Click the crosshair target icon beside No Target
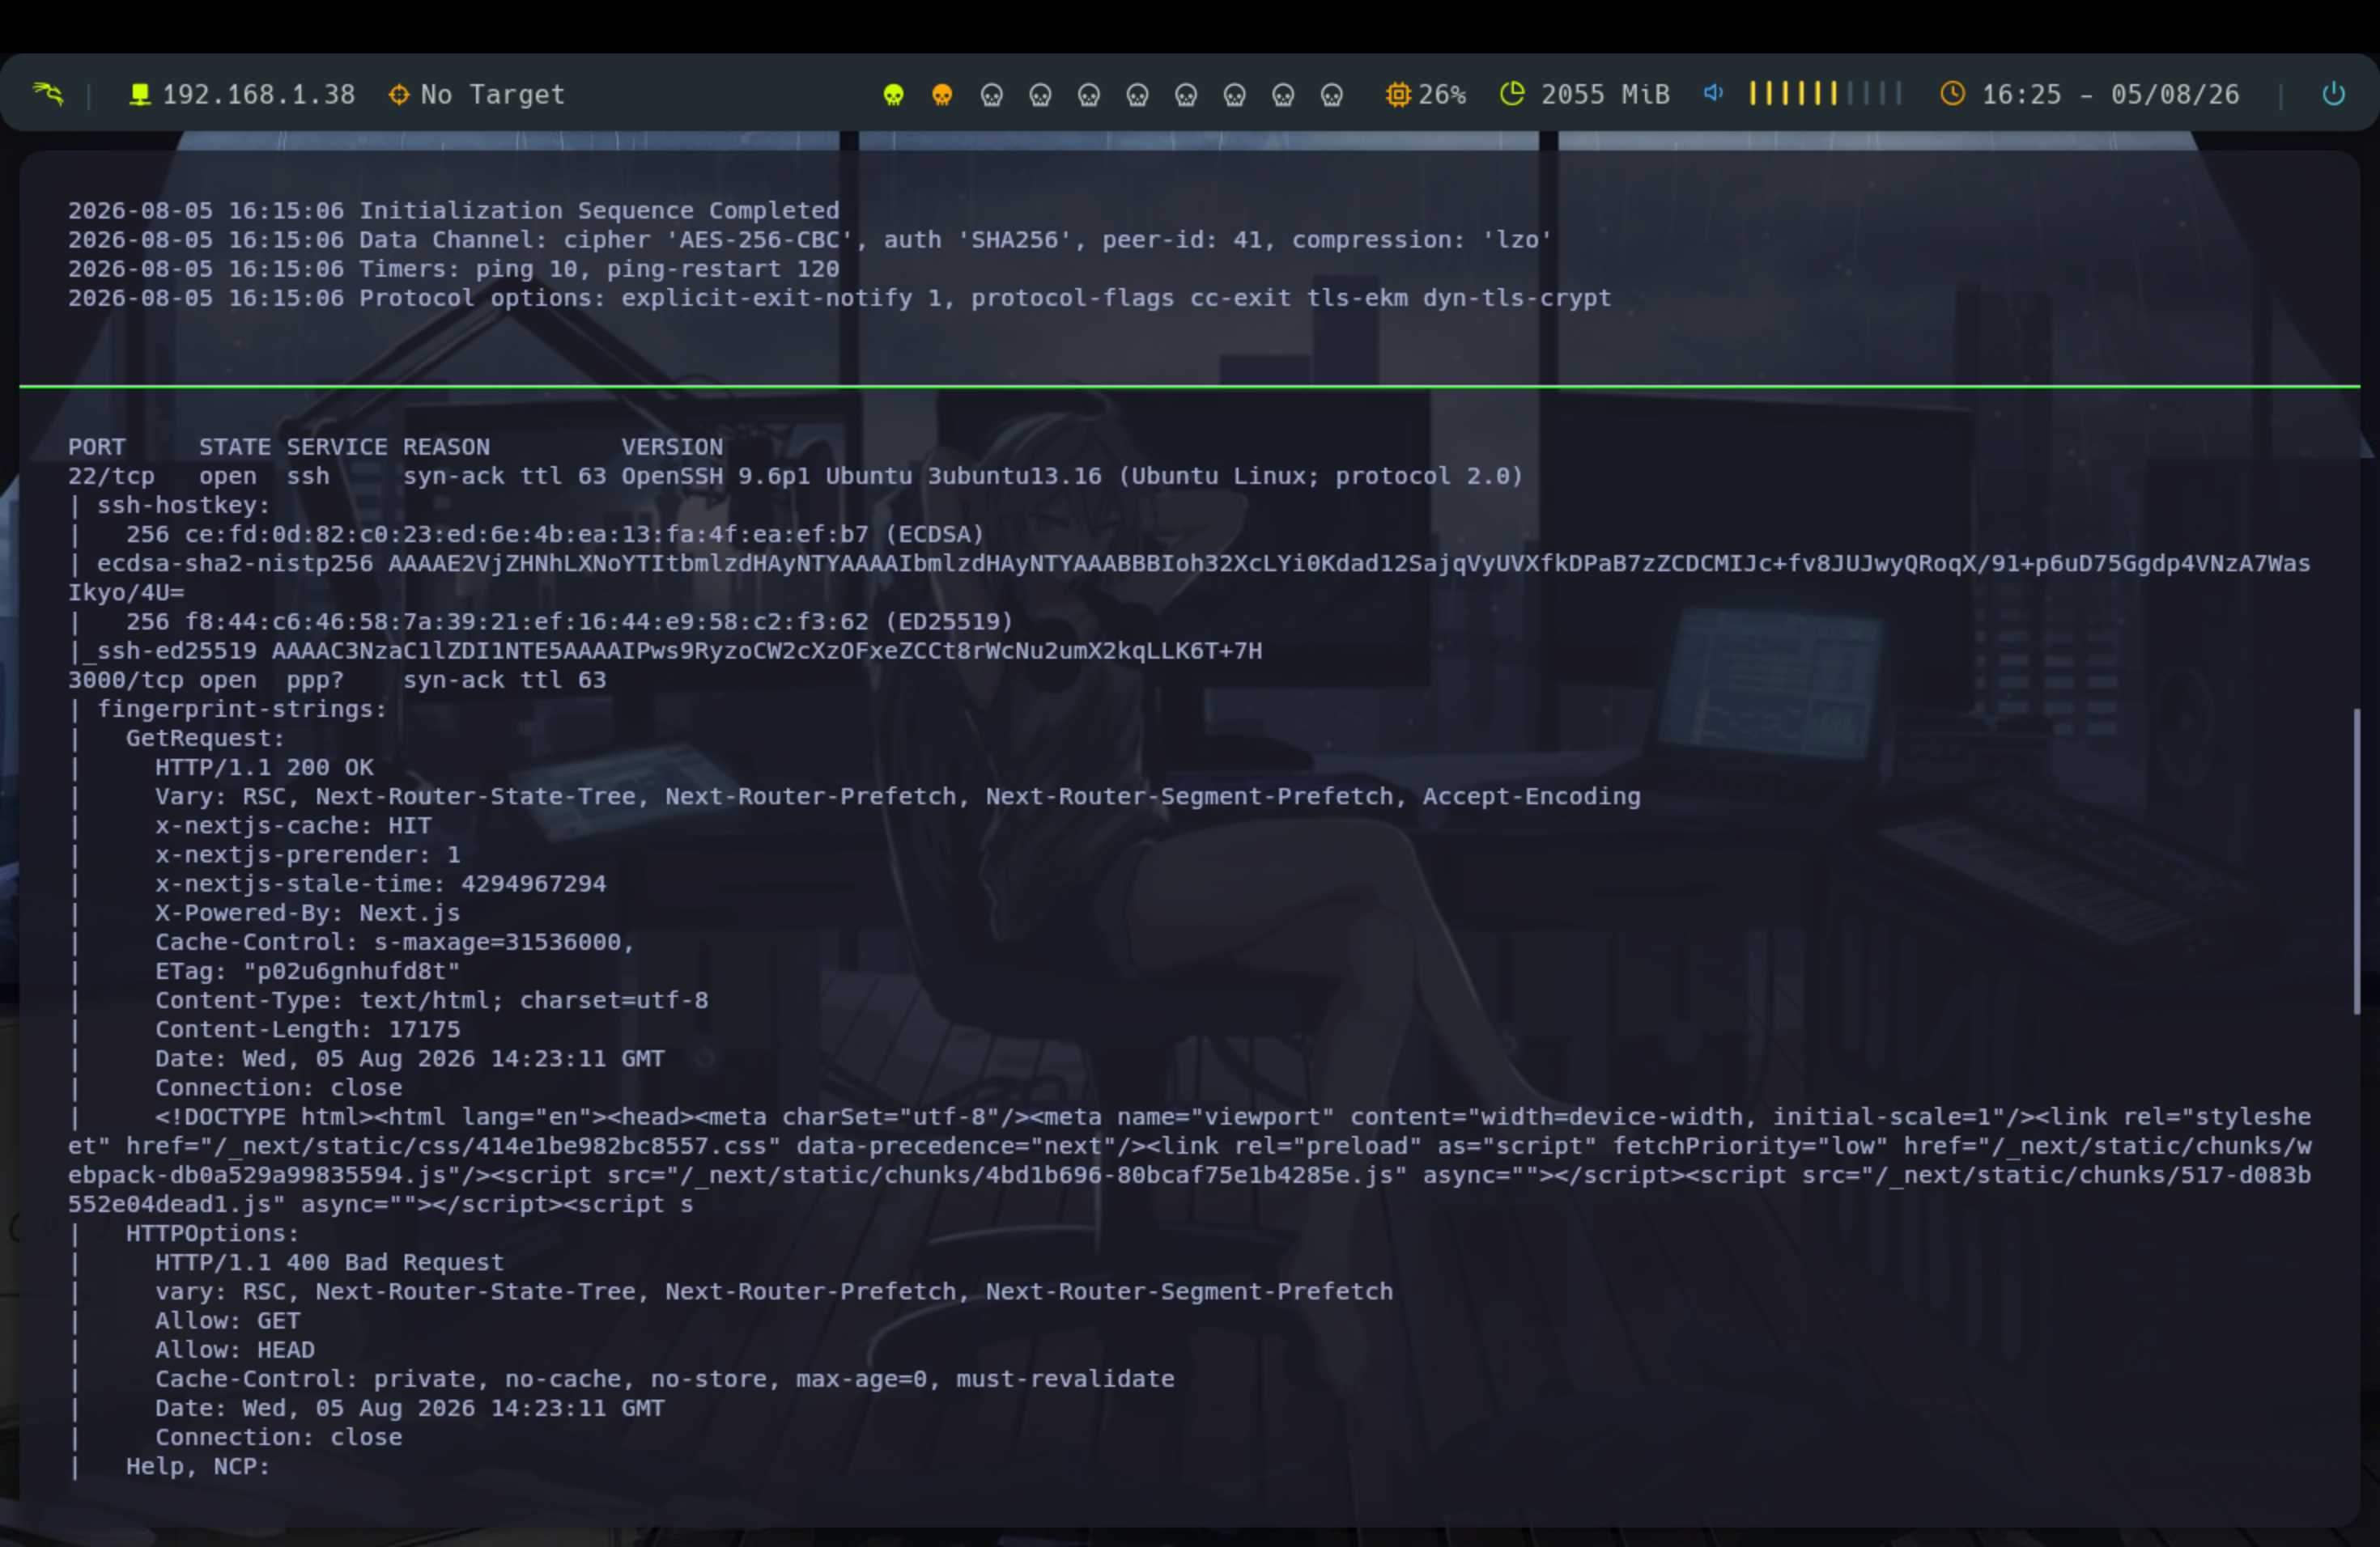Image resolution: width=2380 pixels, height=1547 pixels. pyautogui.click(x=399, y=94)
